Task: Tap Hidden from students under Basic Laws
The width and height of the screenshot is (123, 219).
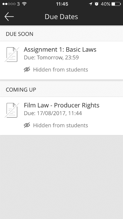Action: pos(61,70)
